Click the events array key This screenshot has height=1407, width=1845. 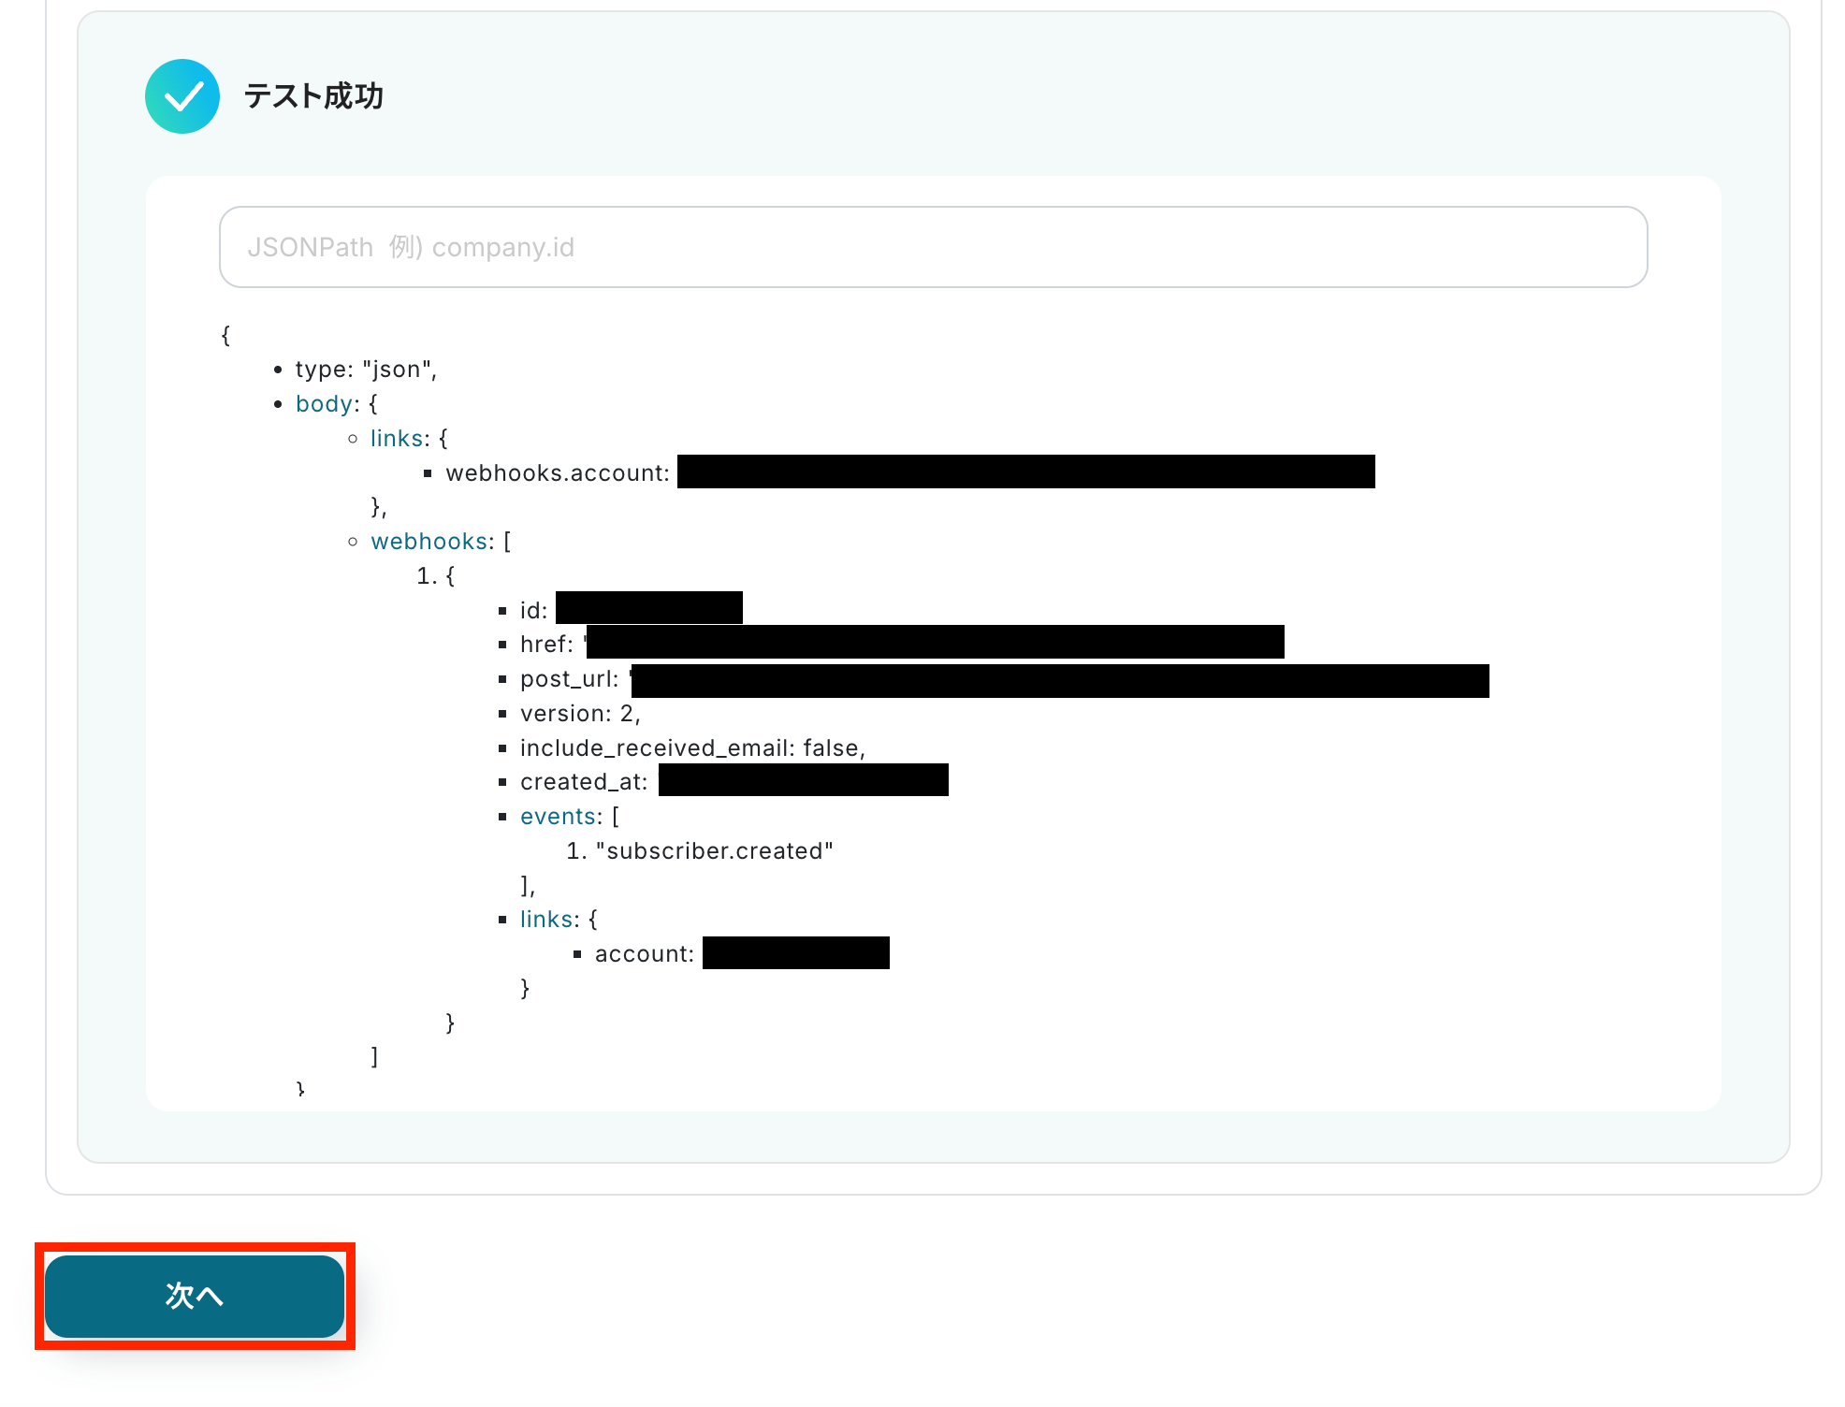[x=559, y=817]
